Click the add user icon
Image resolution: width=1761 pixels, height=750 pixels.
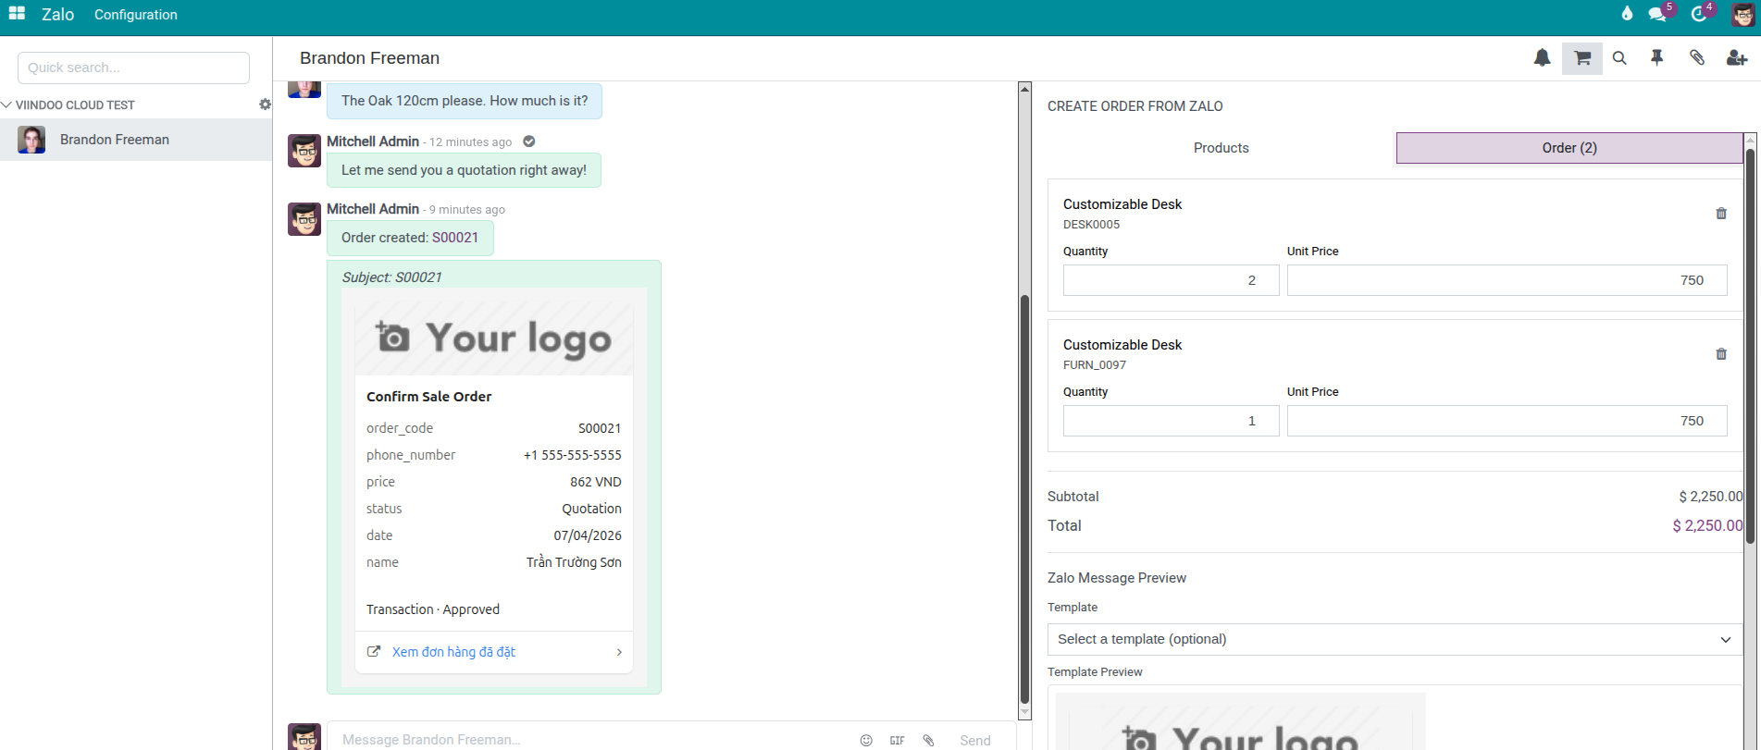(x=1737, y=58)
